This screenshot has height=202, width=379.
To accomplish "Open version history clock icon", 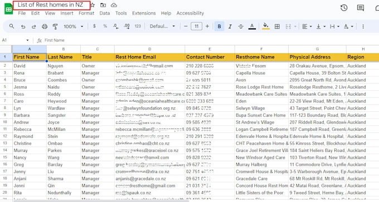I will coord(344,8).
